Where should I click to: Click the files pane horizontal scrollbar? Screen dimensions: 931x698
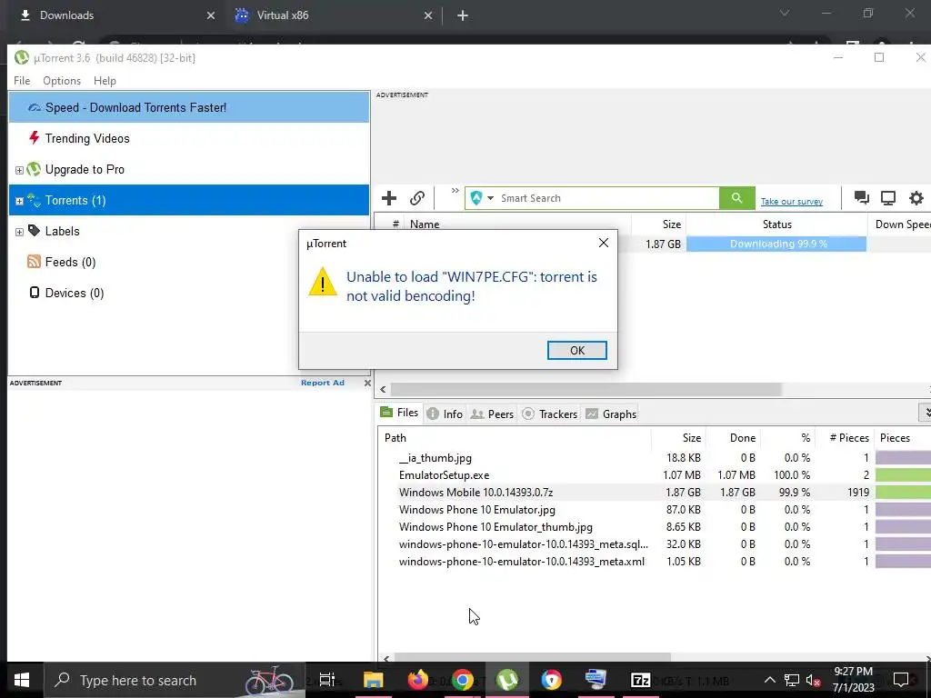(533, 658)
